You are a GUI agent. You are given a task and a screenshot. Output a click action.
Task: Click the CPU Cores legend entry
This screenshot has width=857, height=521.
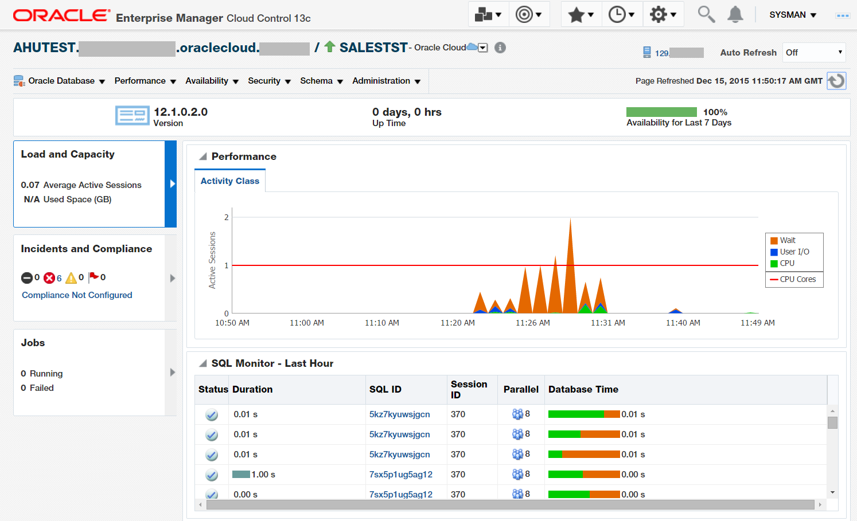click(x=793, y=280)
